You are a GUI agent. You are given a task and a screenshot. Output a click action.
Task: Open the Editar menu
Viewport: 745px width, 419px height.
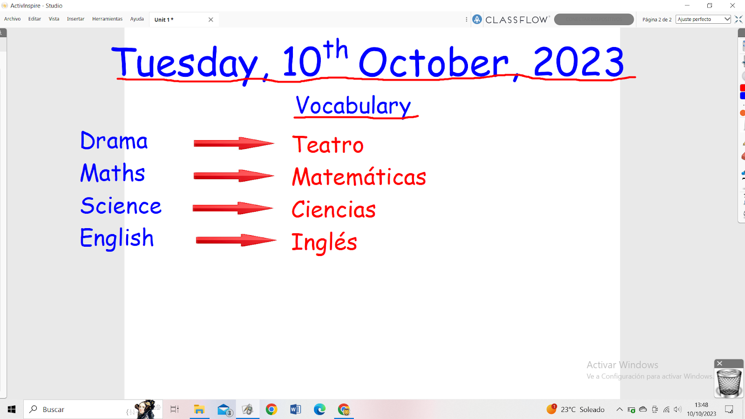[x=34, y=19]
